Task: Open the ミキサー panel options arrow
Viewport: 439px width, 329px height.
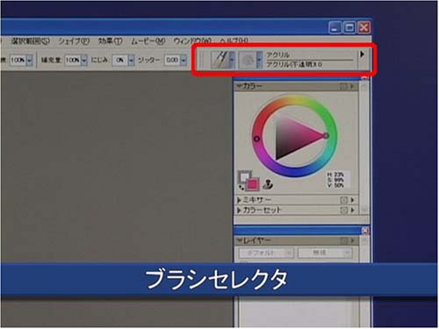Action: pos(352,200)
